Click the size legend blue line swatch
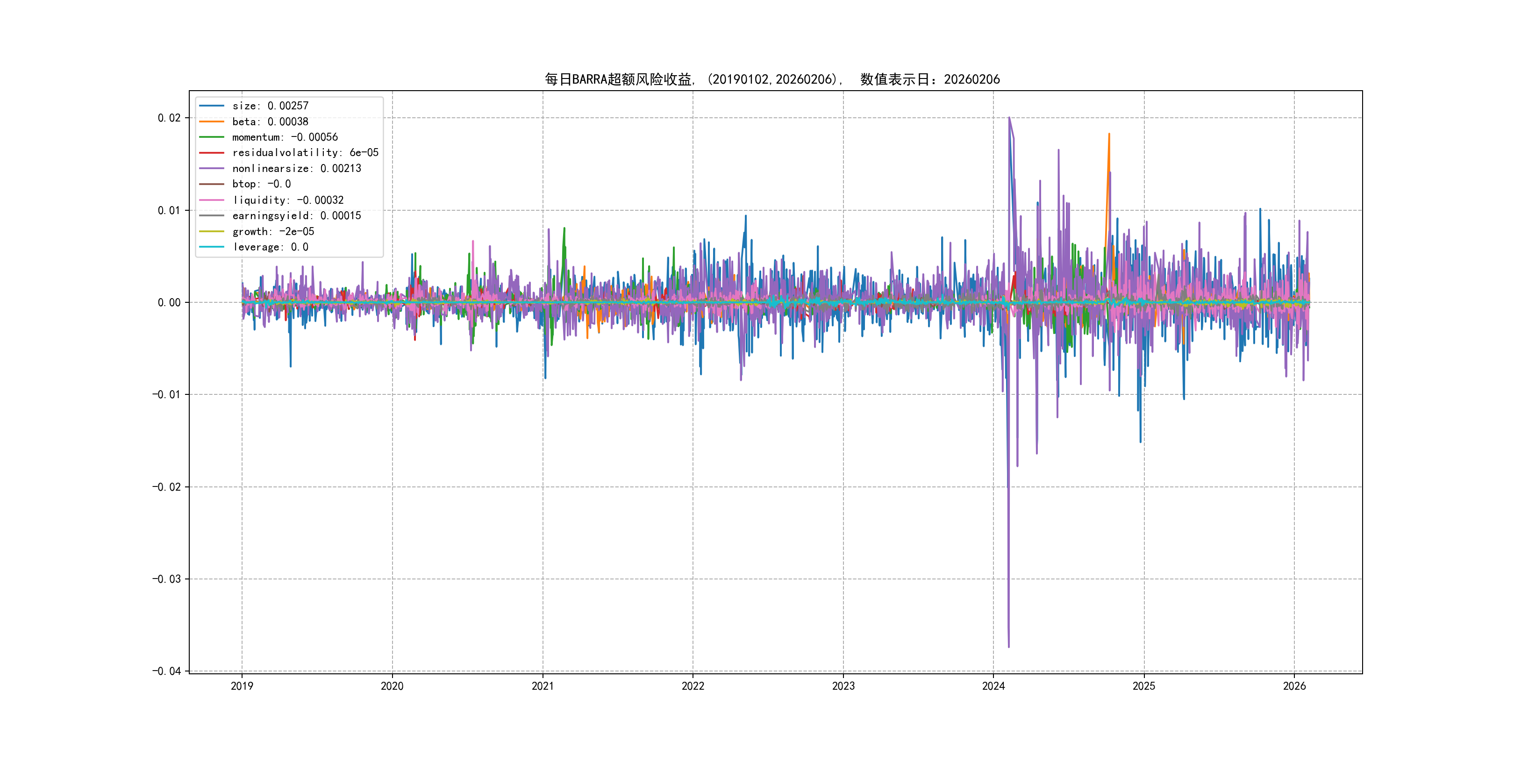 click(212, 106)
